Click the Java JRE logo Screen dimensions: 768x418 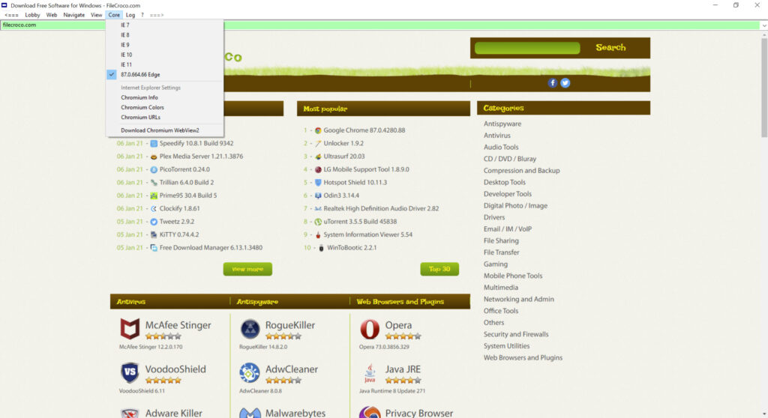pos(370,373)
